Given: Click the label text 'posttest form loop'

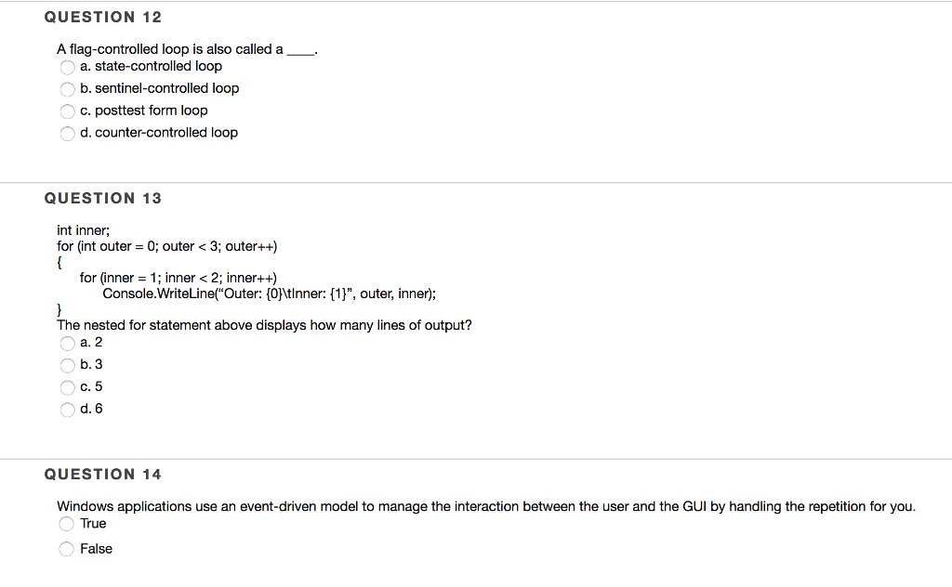Looking at the screenshot, I should click(144, 111).
